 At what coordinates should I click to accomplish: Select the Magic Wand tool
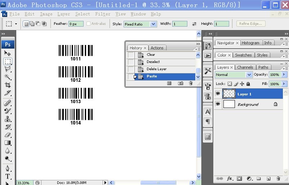pyautogui.click(x=8, y=77)
